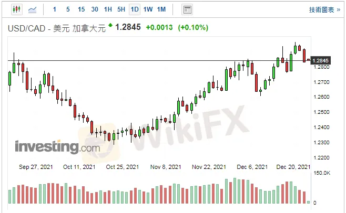Click the 1.2500 price axis label
Viewport: 346px width, 213px height.
point(321,112)
